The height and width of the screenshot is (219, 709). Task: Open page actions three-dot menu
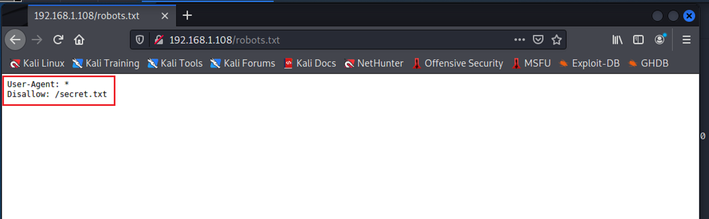(519, 40)
